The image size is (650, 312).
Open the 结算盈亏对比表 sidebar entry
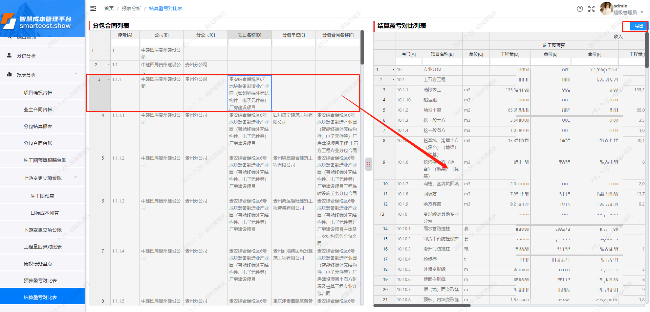(42, 297)
